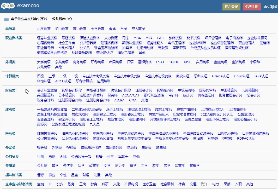Switch to the 公共题库中心 tab
This screenshot has width=278, height=189.
[x=61, y=19]
